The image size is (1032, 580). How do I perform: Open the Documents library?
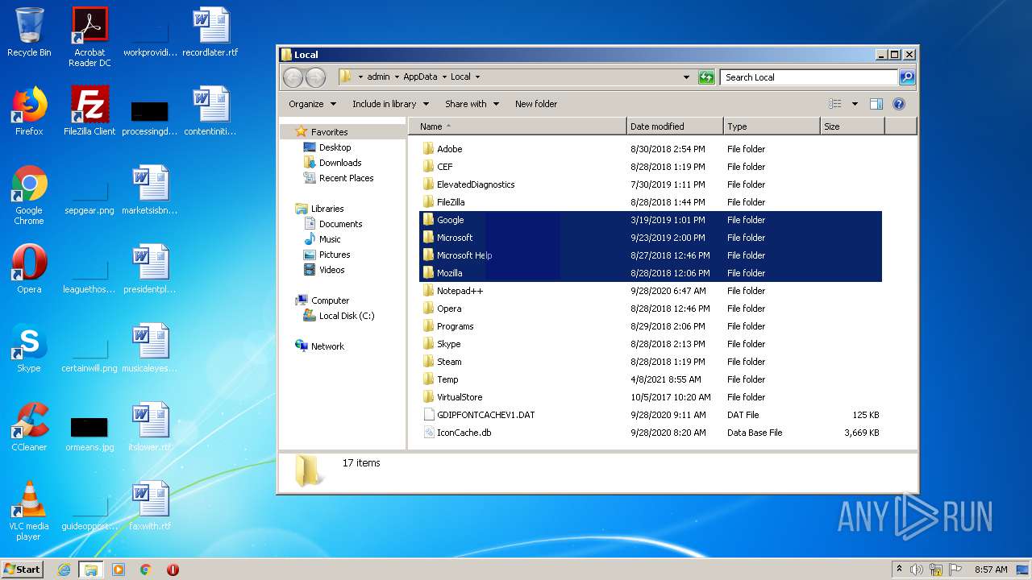click(x=340, y=224)
